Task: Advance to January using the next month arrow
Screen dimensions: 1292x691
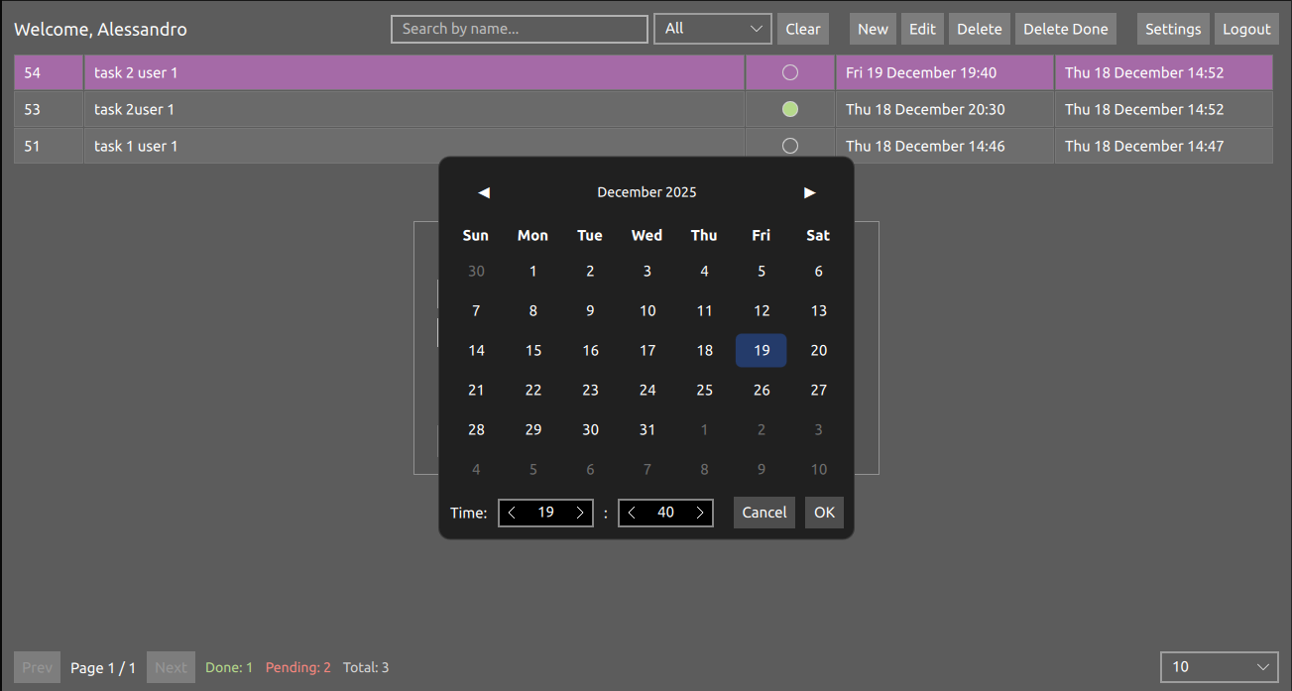Action: click(x=810, y=192)
